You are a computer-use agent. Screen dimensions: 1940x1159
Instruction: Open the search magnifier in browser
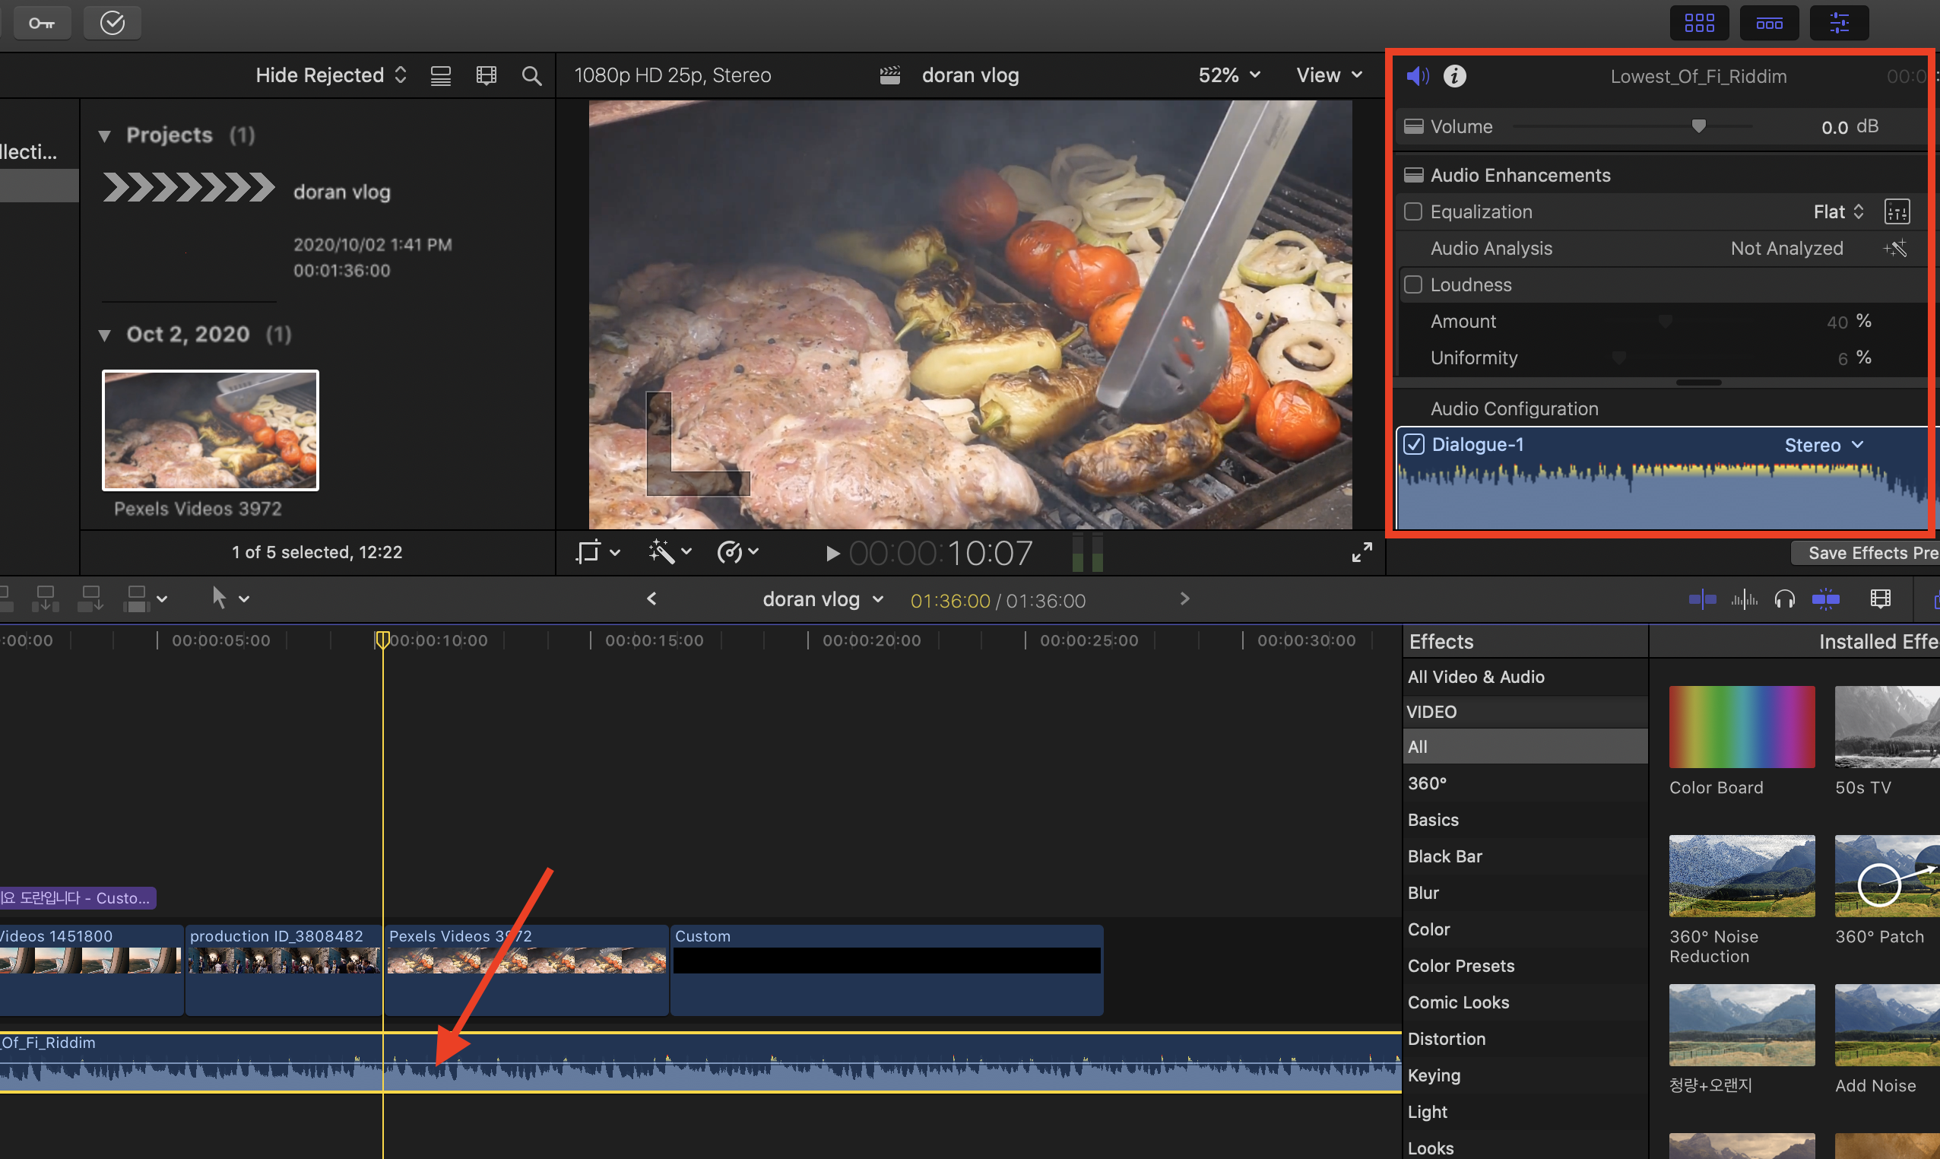tap(531, 76)
